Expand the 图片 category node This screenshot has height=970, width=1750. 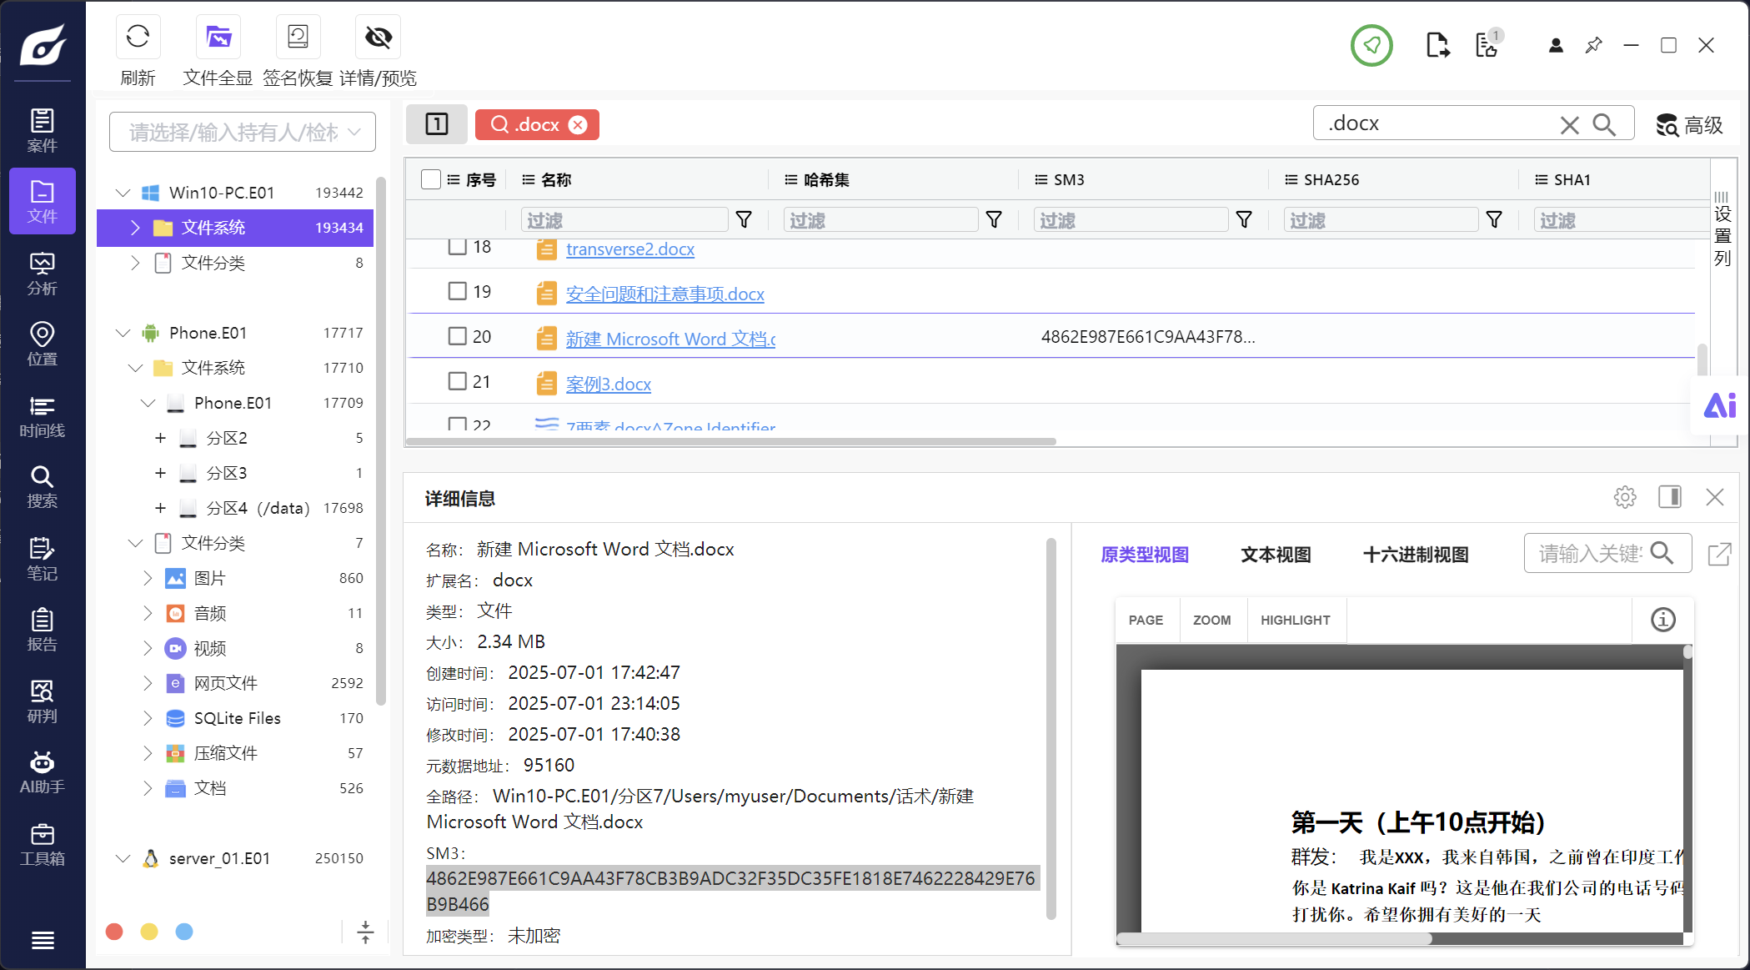148,578
